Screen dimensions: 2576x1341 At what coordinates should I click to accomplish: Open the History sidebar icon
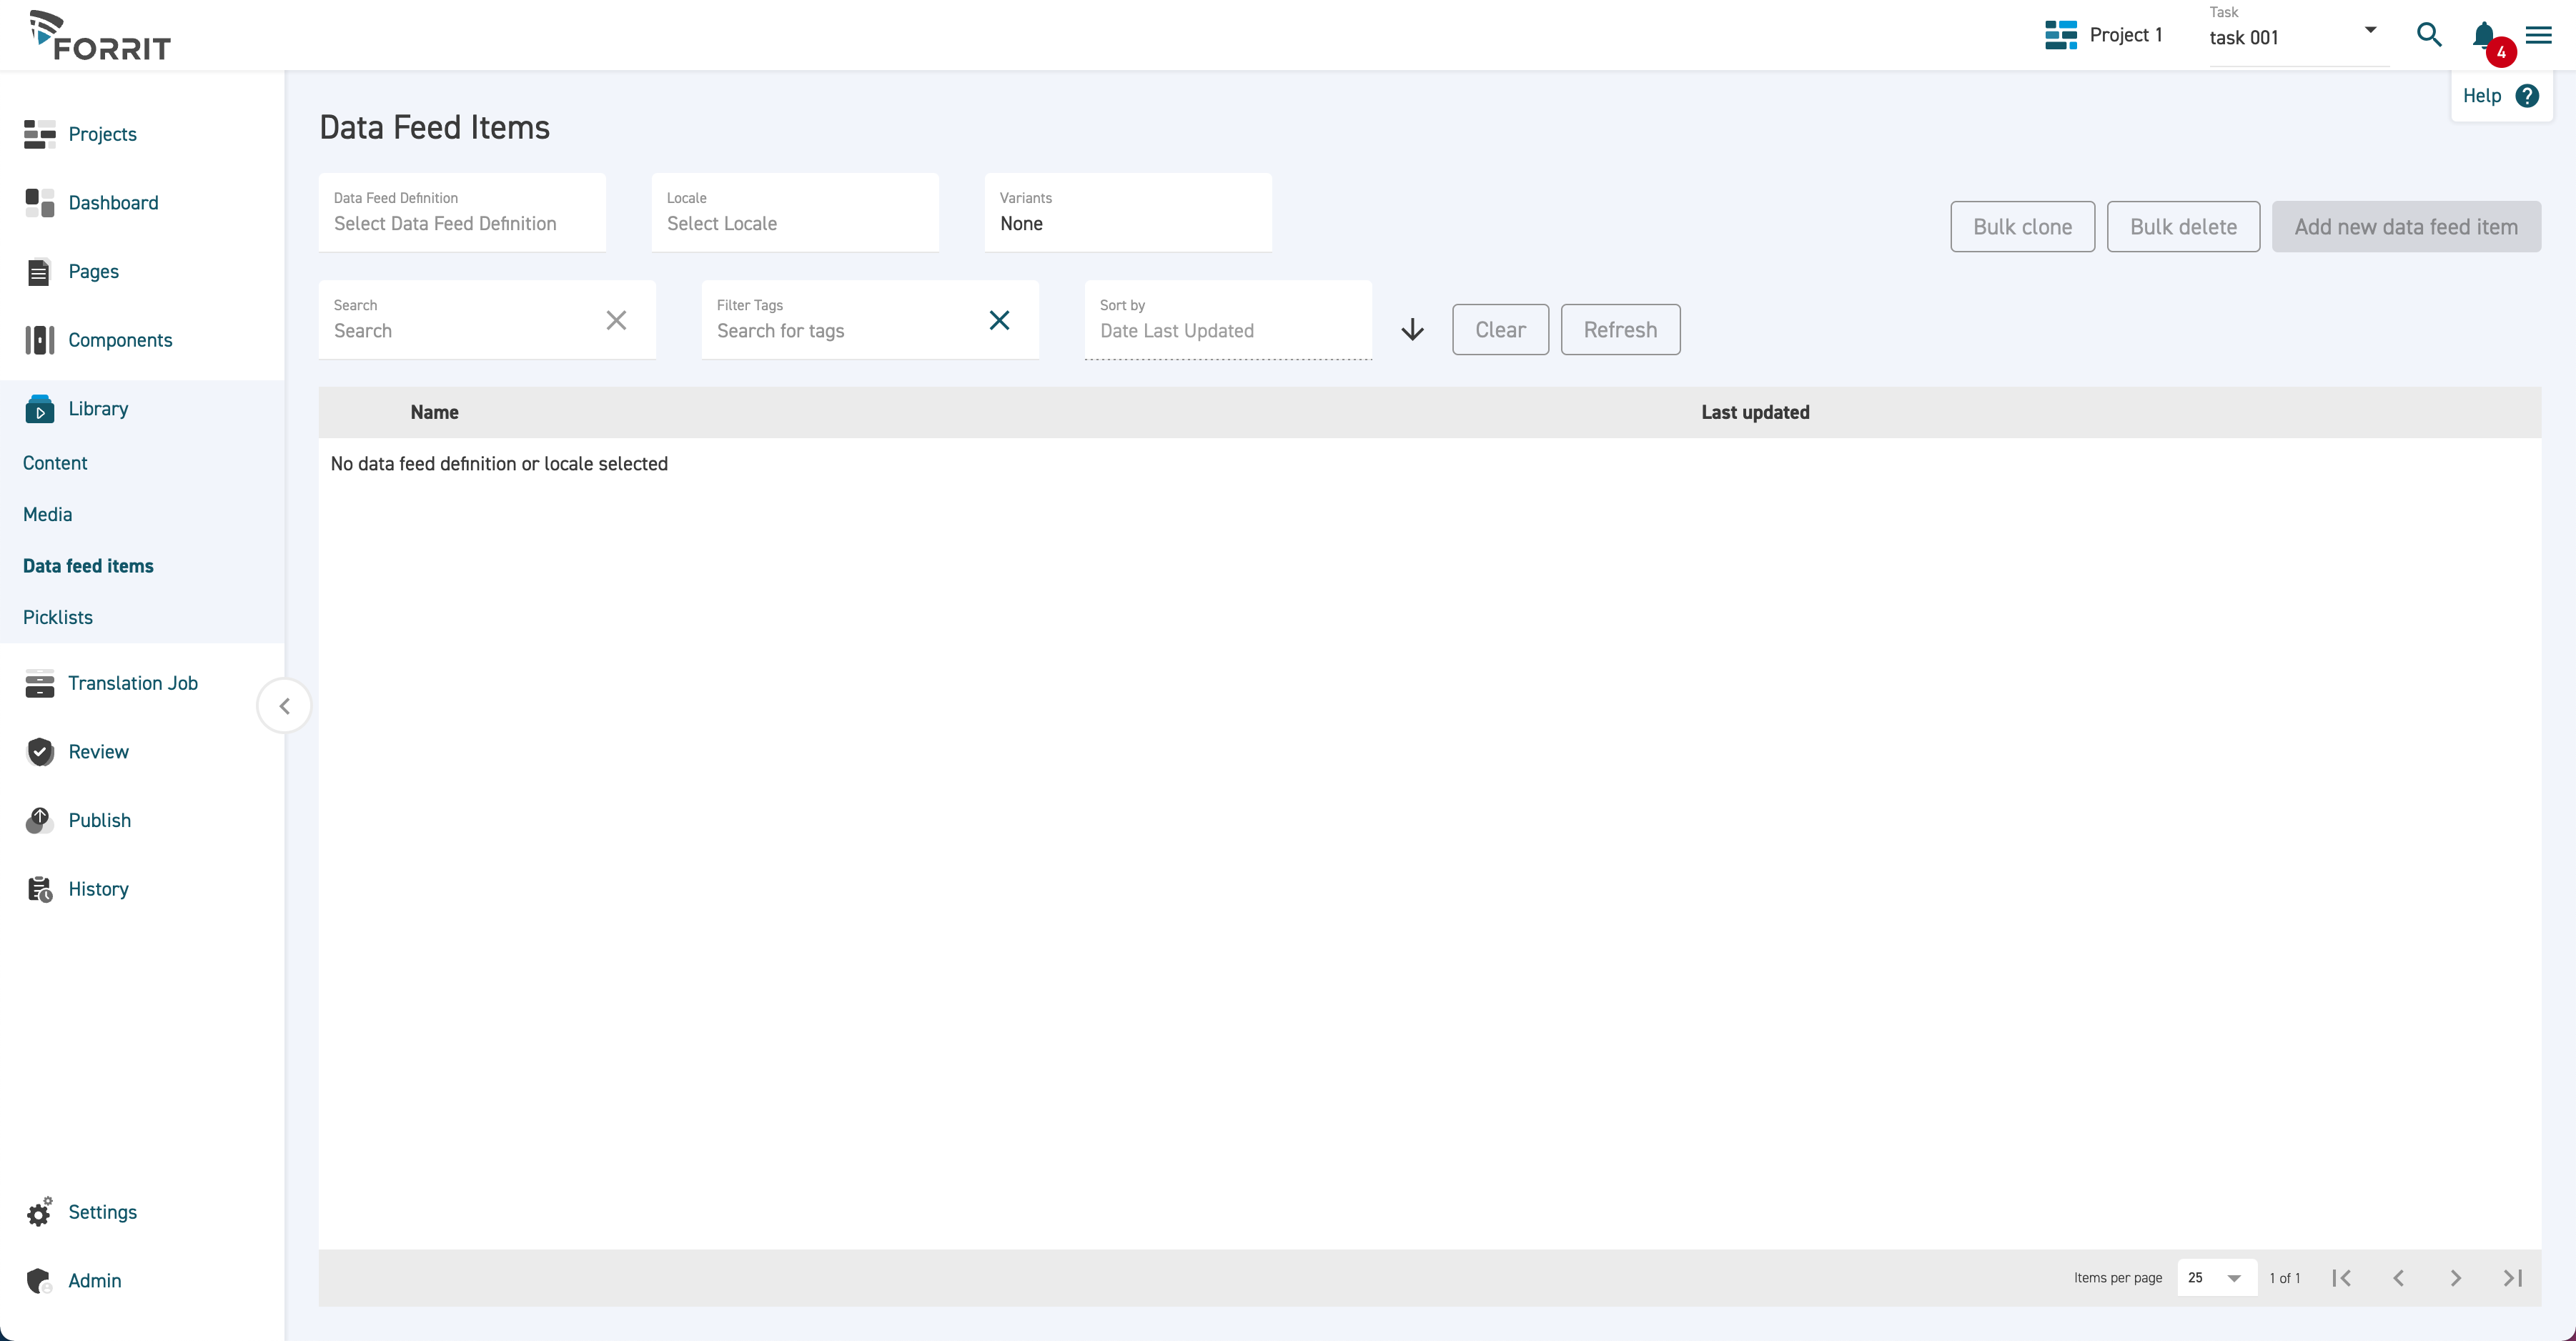pyautogui.click(x=40, y=889)
